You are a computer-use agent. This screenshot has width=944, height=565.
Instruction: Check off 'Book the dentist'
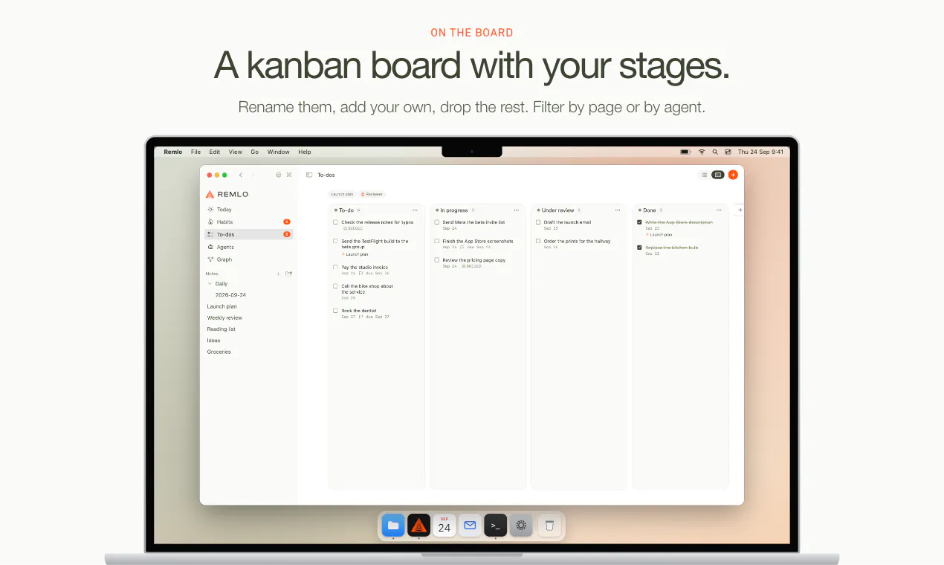point(335,311)
